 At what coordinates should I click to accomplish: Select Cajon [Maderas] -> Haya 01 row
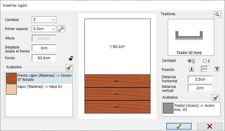(39, 89)
